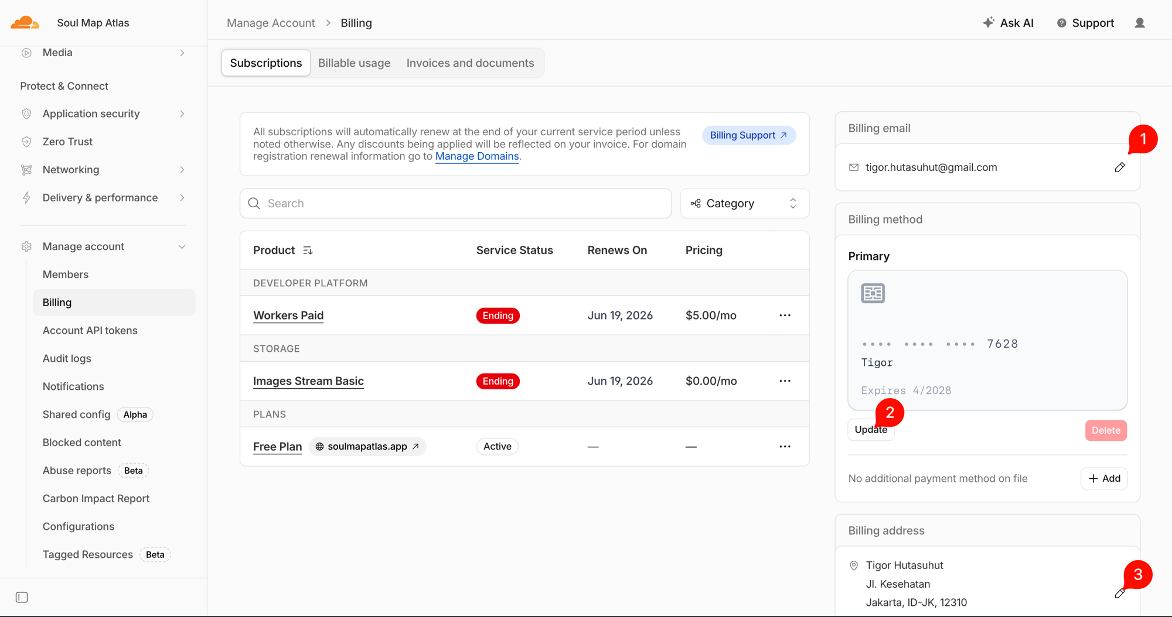Open the Workers Paid product link
This screenshot has width=1172, height=617.
click(x=288, y=316)
